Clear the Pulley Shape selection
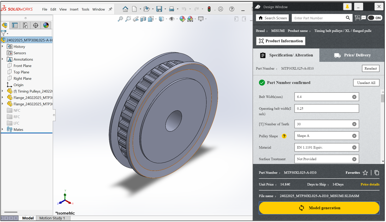386x222 pixels. click(x=354, y=136)
